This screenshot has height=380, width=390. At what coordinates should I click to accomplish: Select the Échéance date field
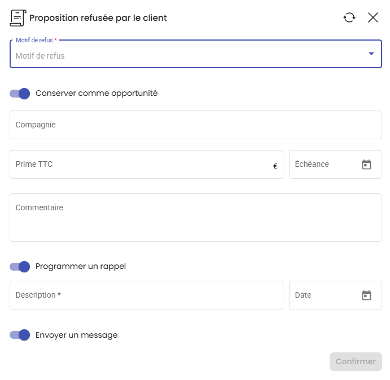click(x=335, y=164)
